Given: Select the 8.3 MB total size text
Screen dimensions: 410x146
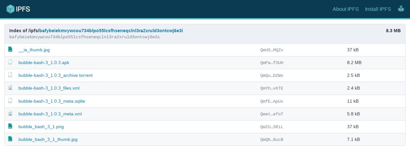Looking at the screenshot, I should click(393, 31).
